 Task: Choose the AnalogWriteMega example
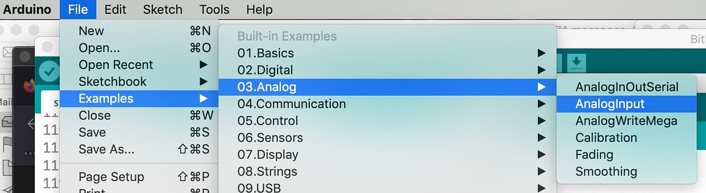627,120
